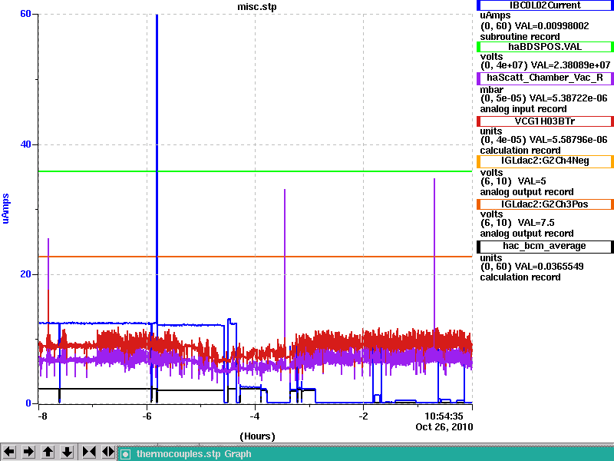
Task: Click the y-axis value 0
Action: (28, 403)
